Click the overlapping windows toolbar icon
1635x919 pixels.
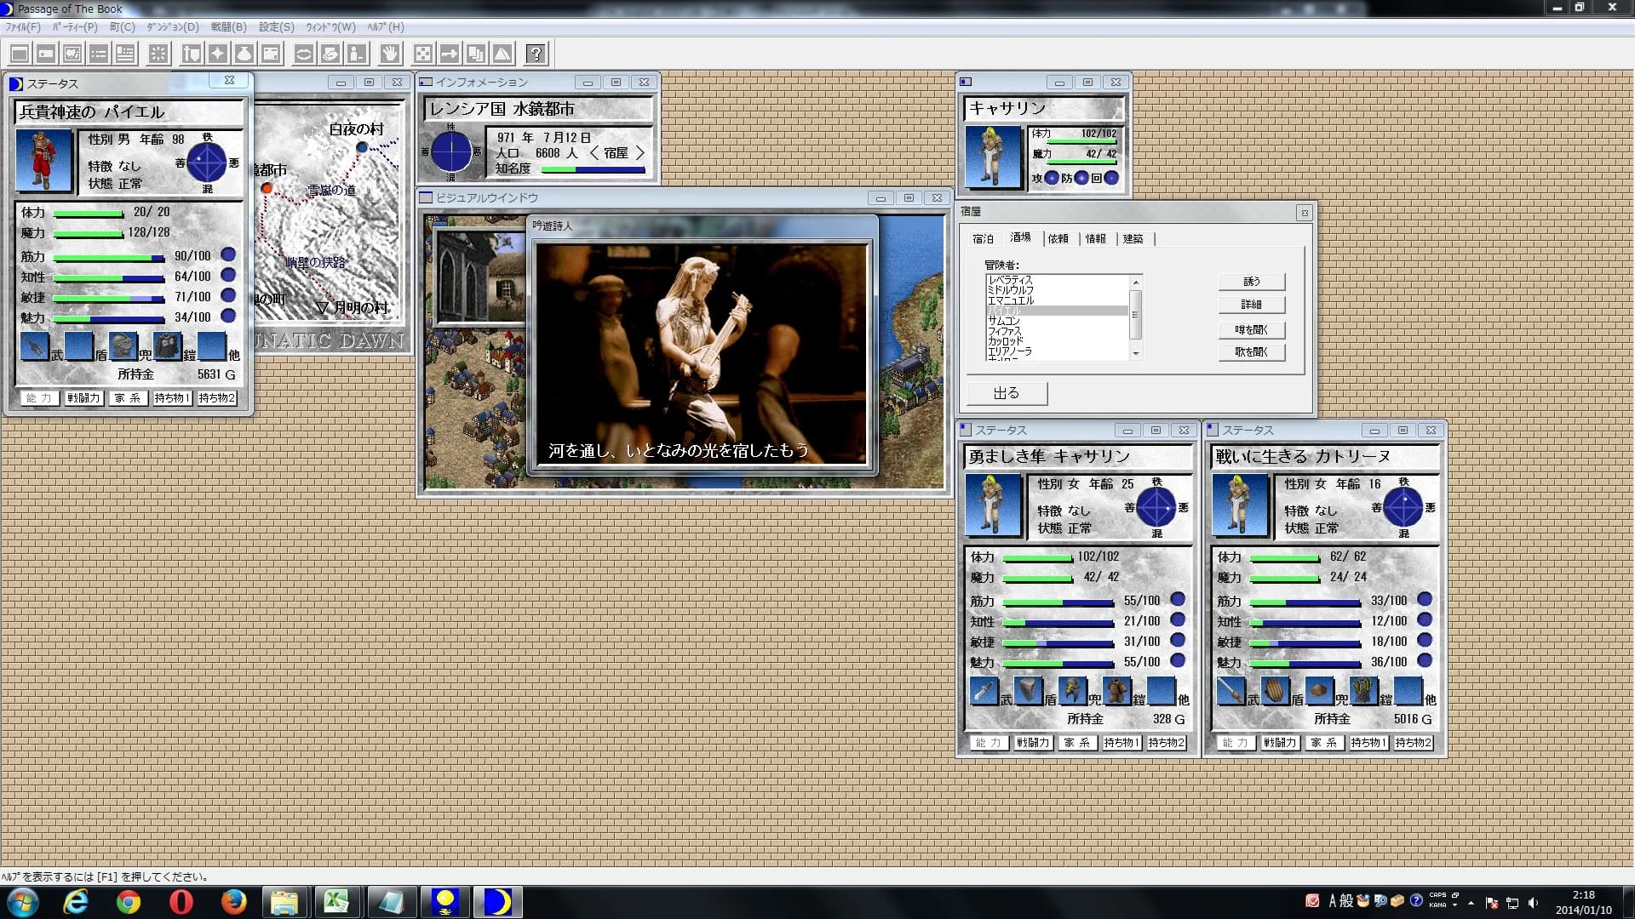click(x=476, y=54)
